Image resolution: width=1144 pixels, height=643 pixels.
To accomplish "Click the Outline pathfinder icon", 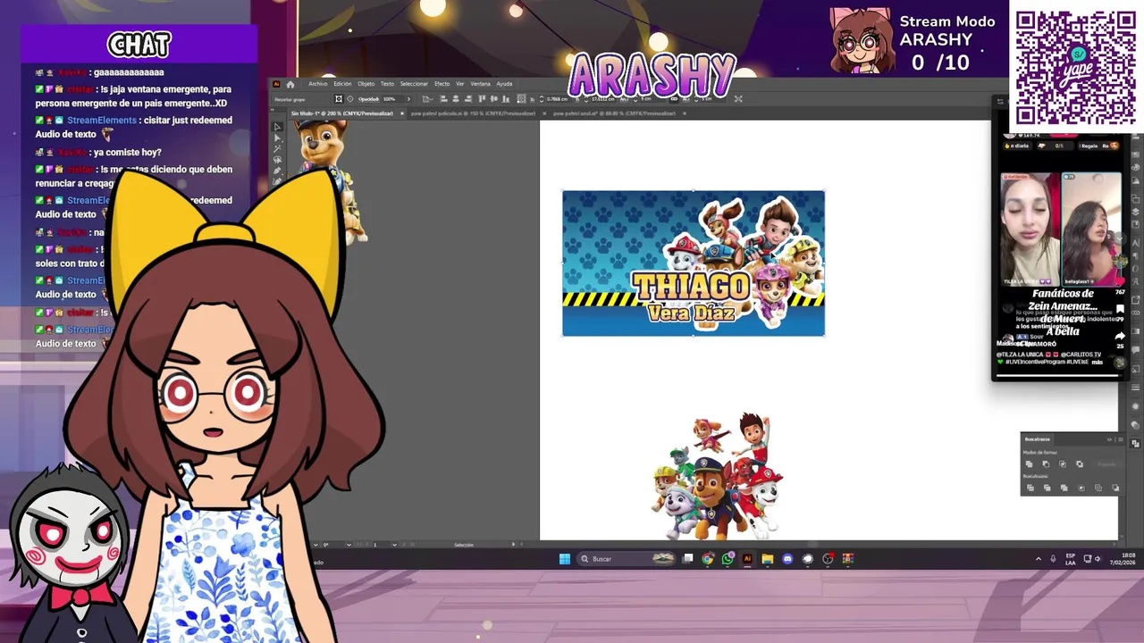I will 1098,488.
